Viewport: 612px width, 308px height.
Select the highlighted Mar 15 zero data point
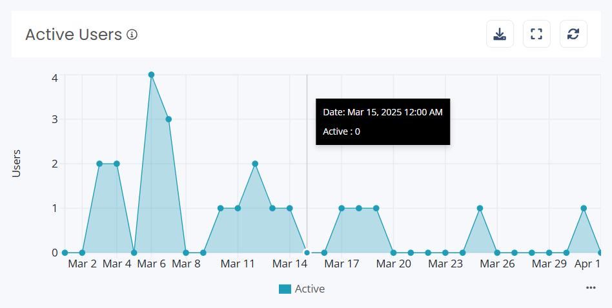(x=307, y=253)
